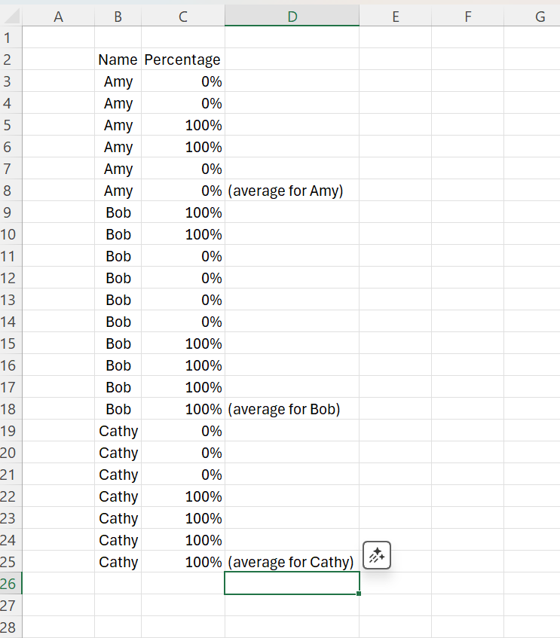Click the Percentage header cell

pyautogui.click(x=182, y=60)
